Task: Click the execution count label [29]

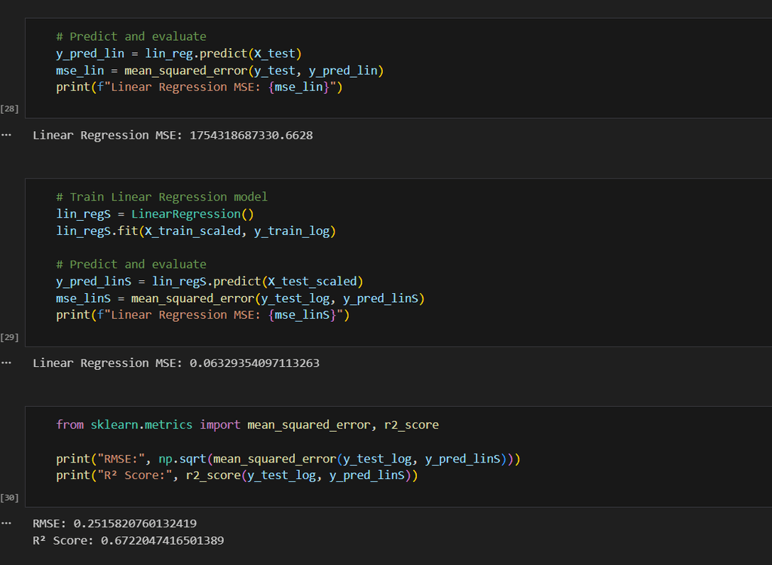Action: pos(11,337)
